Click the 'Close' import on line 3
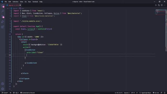Viewport: 167px width, 94px height. 24,16
